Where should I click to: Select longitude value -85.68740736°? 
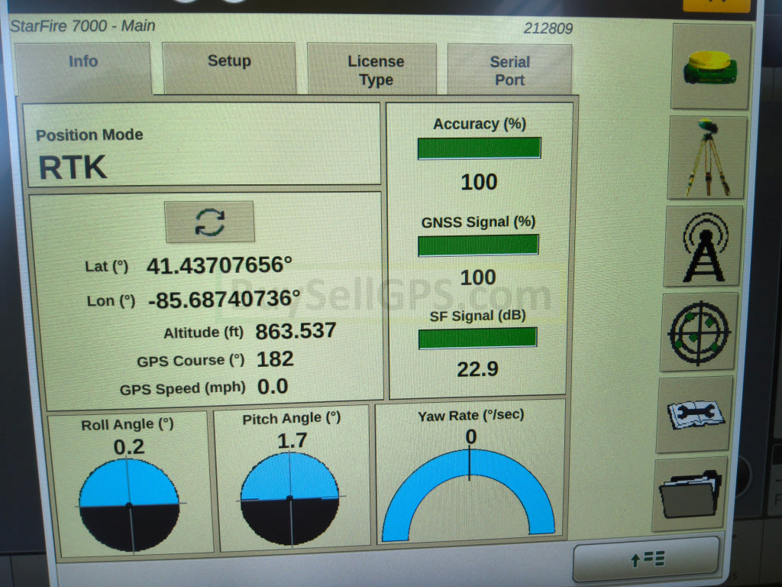(x=224, y=299)
